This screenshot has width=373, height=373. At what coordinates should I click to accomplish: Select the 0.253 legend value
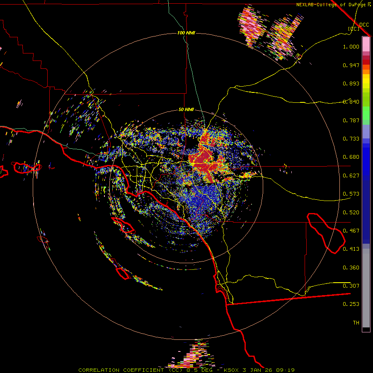click(351, 304)
